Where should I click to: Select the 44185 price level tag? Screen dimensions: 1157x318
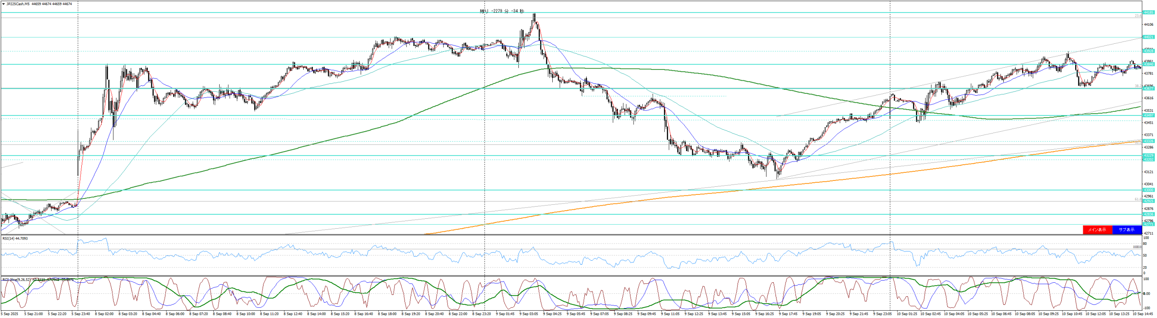(1148, 13)
